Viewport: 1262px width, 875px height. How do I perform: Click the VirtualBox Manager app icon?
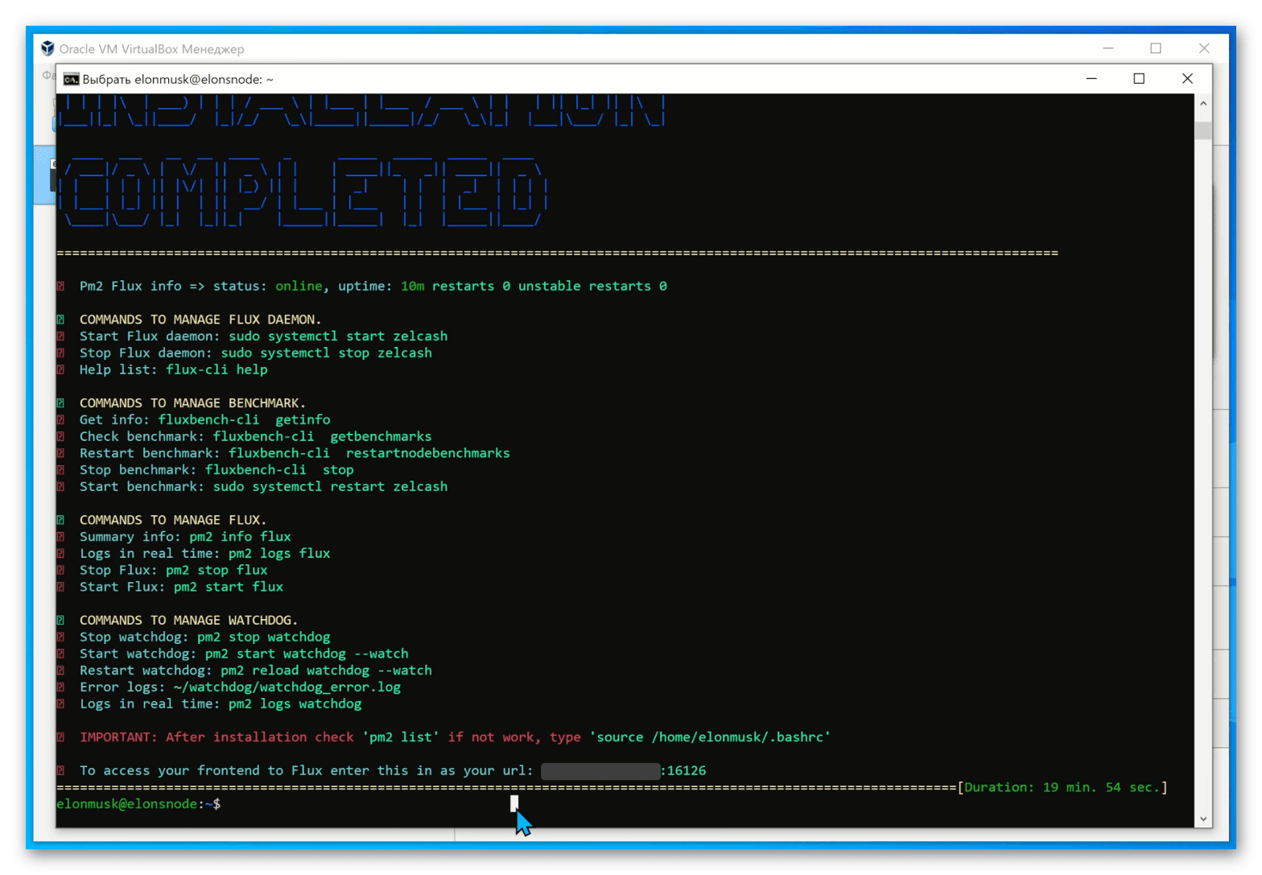click(x=48, y=48)
